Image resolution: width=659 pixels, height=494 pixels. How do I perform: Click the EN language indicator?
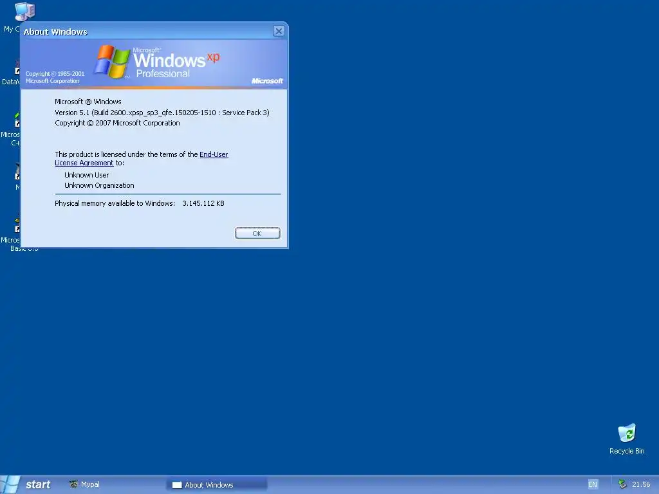[x=593, y=484]
